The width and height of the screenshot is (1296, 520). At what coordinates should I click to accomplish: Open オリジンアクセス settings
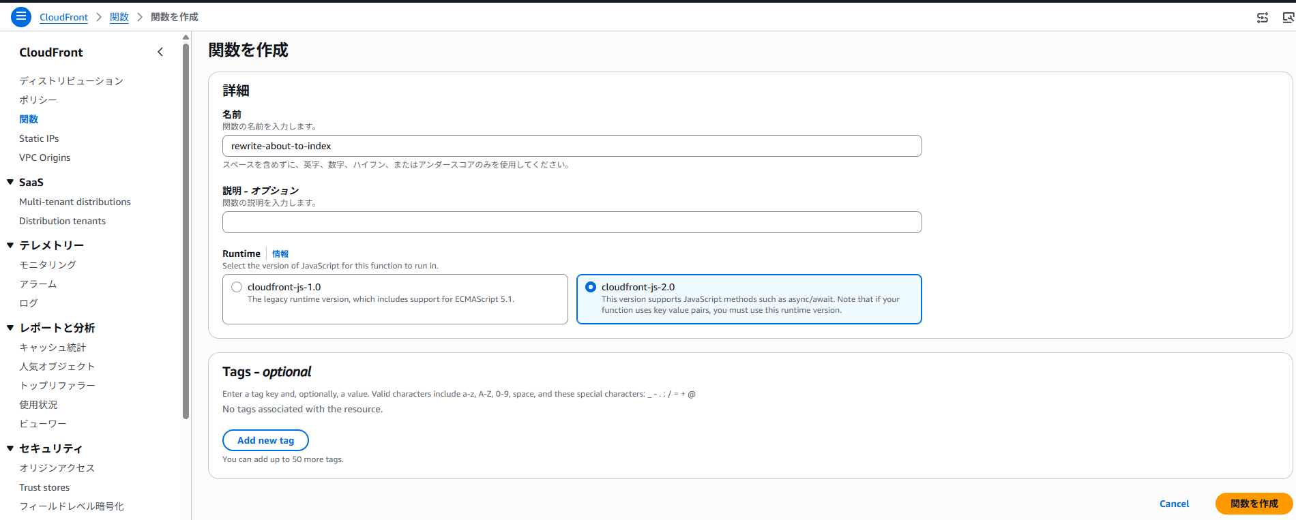(57, 468)
